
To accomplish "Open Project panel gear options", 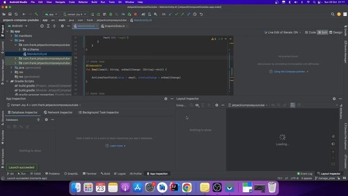I will coord(62,26).
